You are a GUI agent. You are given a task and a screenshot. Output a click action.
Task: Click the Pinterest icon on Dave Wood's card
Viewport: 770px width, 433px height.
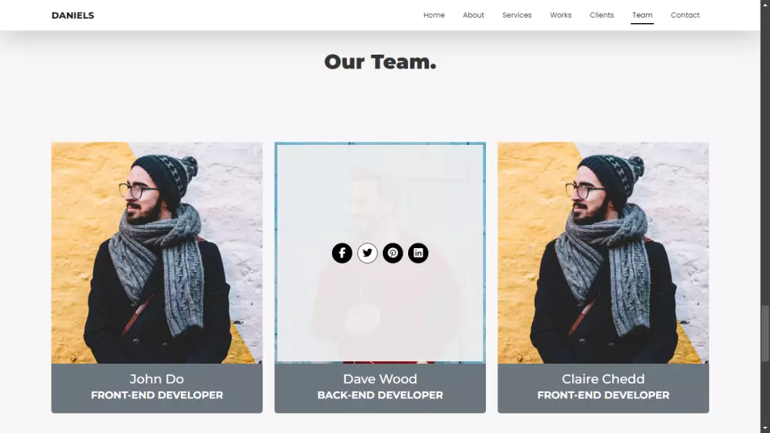click(393, 253)
